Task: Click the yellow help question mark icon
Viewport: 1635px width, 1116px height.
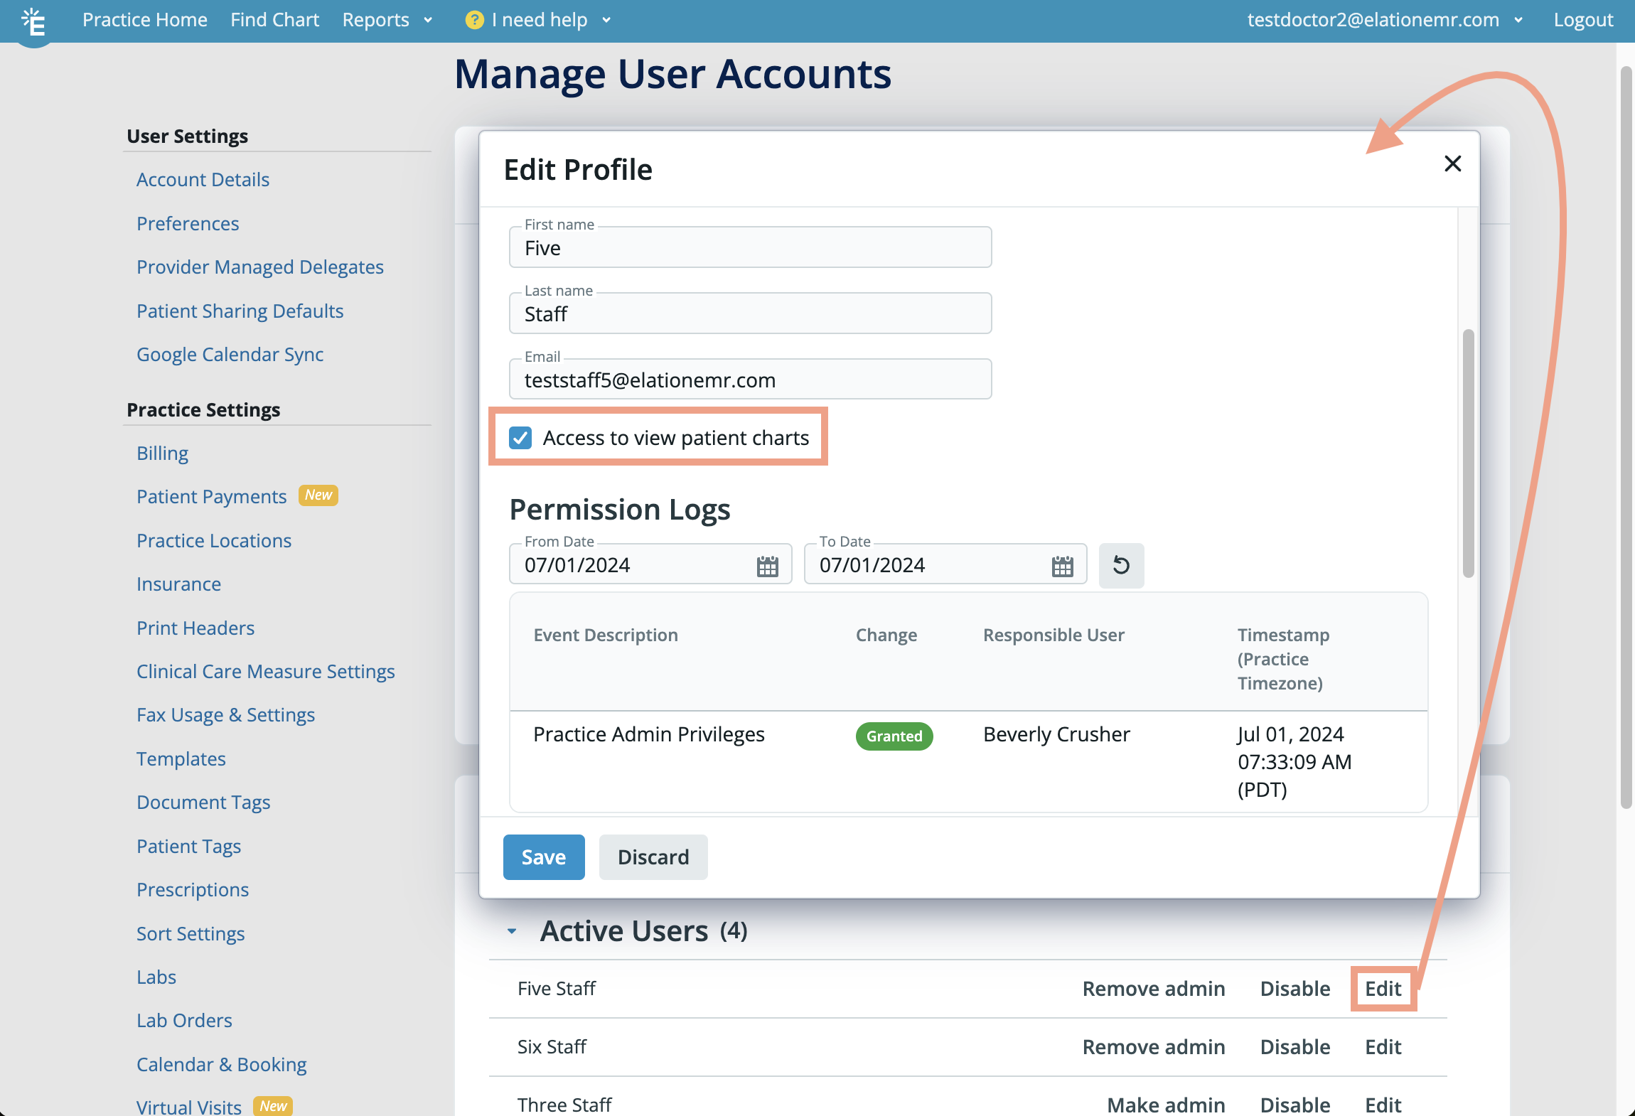Action: [473, 20]
